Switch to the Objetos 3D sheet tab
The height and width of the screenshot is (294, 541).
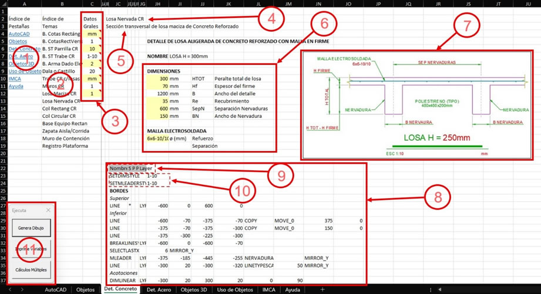[x=193, y=289]
